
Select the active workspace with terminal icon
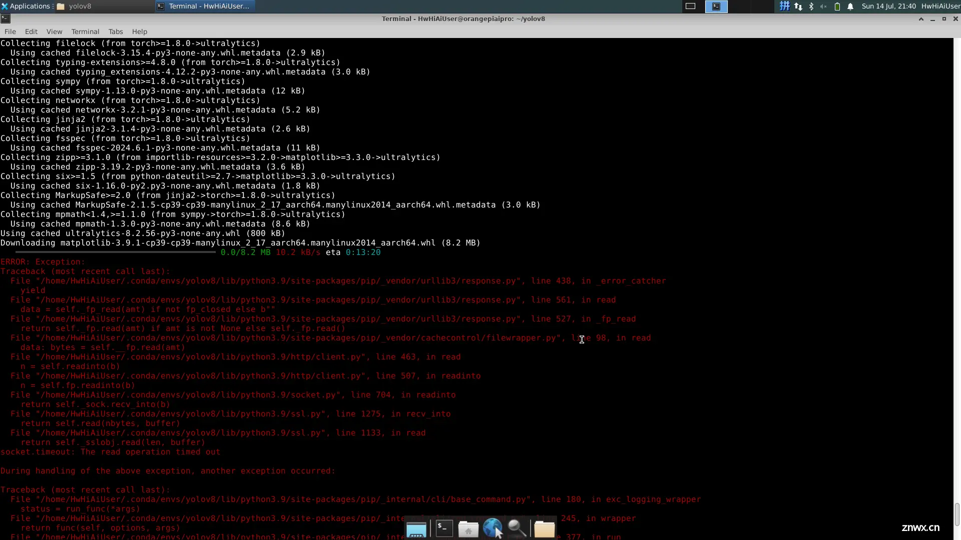[x=716, y=6]
